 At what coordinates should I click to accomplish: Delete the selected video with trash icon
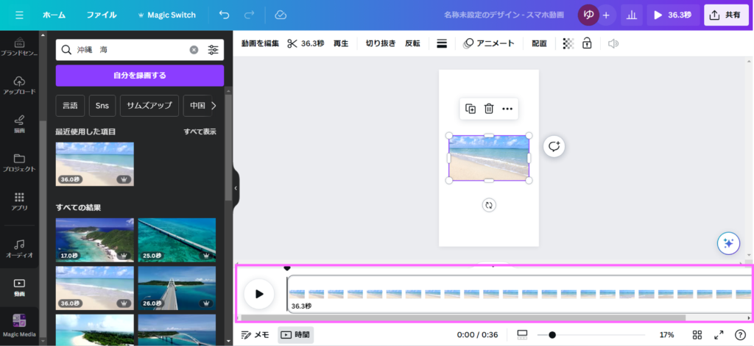(x=489, y=109)
